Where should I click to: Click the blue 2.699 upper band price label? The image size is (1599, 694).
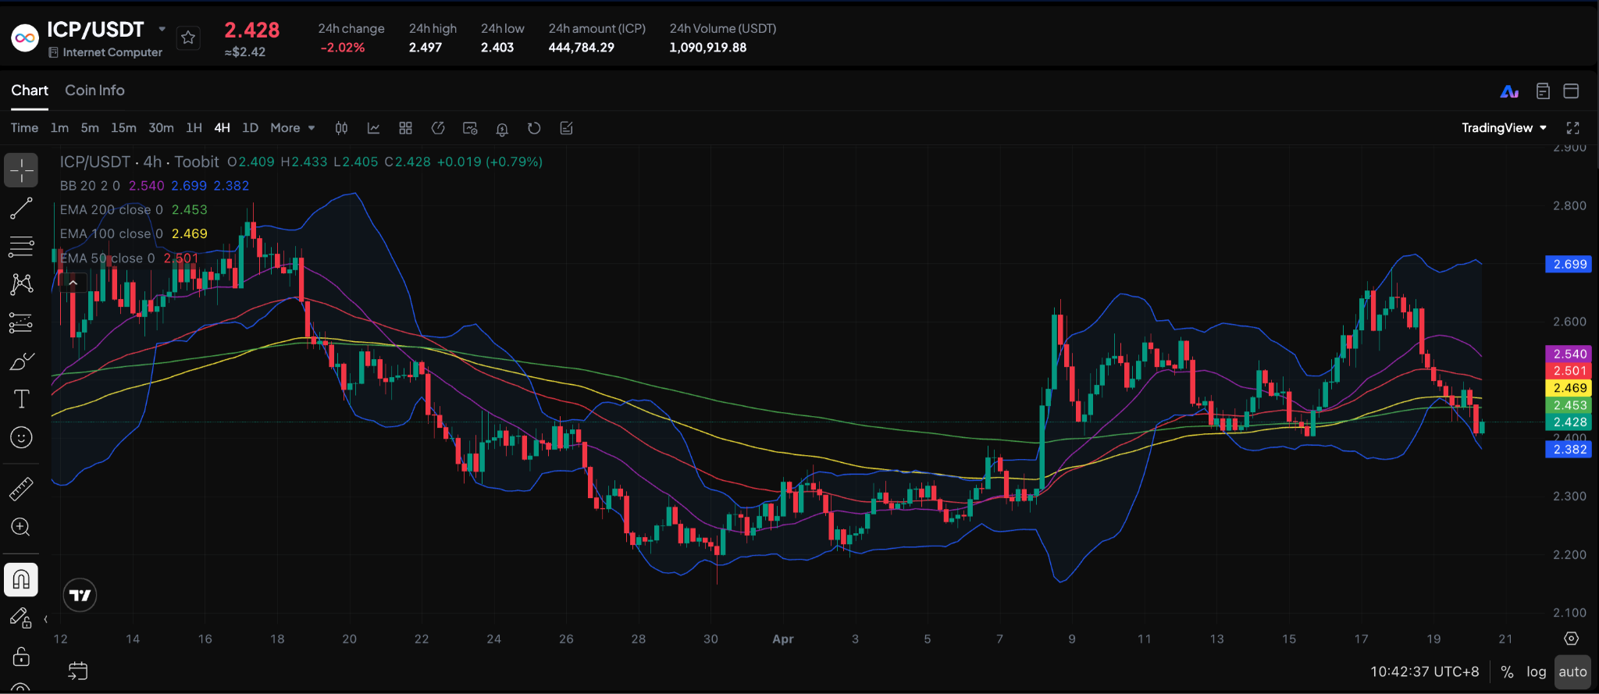tap(1569, 264)
